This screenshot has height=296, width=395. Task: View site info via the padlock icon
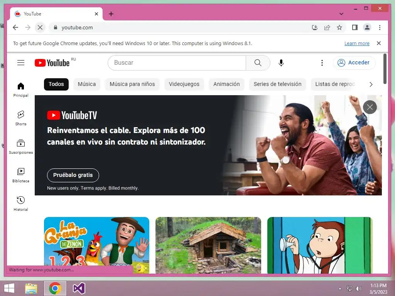tap(56, 27)
